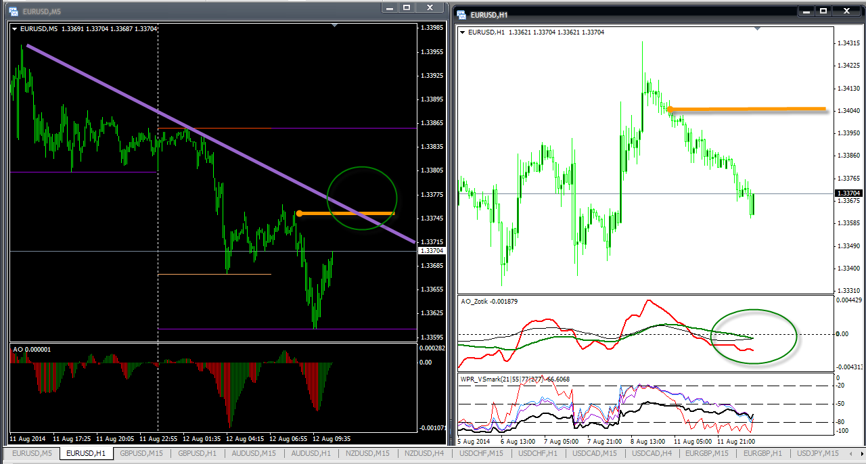
Task: Open the EURUSD,M5 chart tab
Action: point(30,453)
